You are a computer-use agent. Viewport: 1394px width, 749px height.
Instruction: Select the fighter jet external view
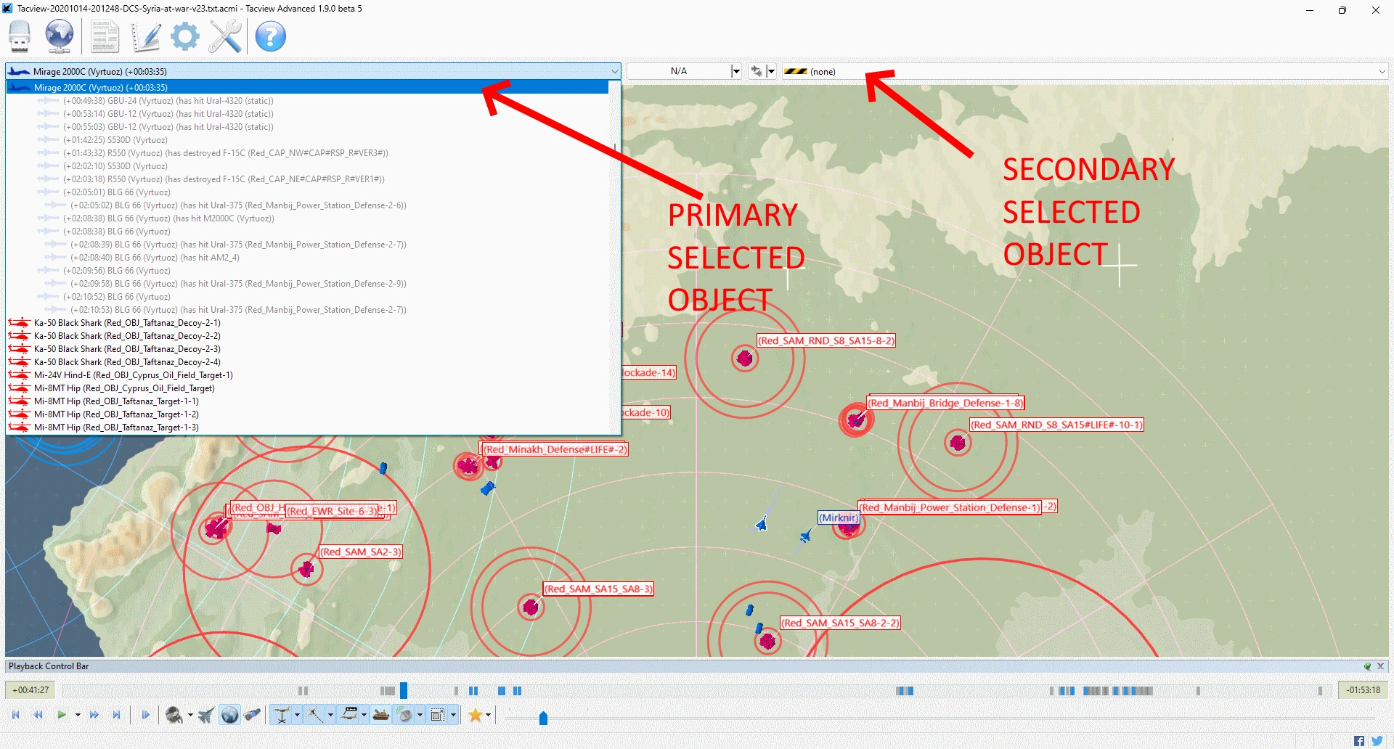pos(206,715)
